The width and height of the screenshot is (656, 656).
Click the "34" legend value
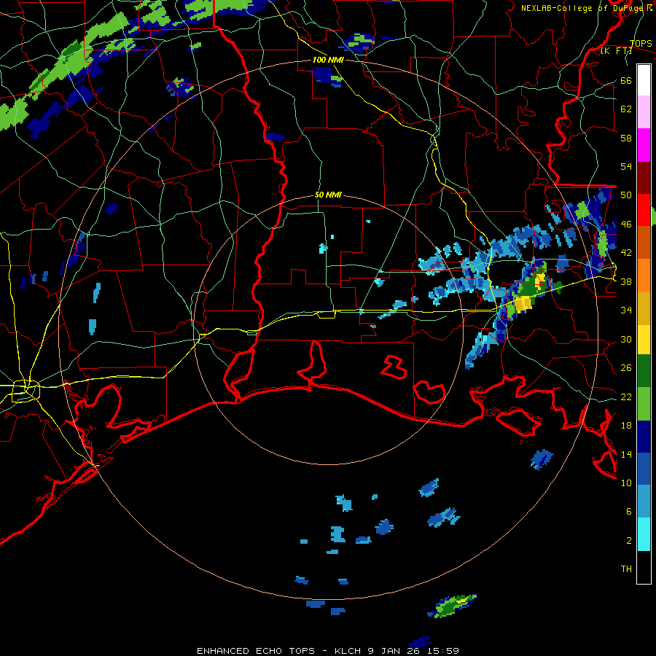[x=626, y=311]
